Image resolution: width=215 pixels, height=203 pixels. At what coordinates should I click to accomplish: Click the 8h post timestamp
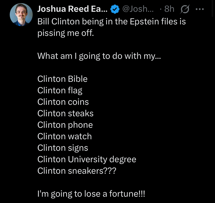(x=169, y=9)
